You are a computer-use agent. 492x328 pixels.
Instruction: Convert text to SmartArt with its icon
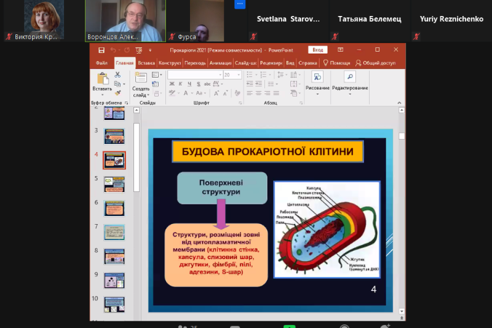295,93
